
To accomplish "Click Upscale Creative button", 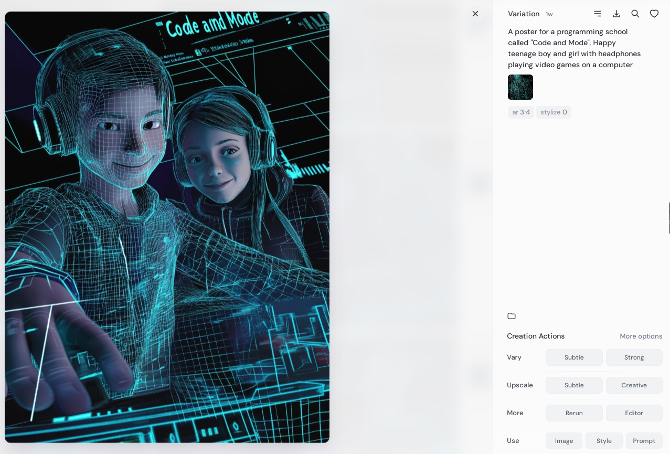I will pos(634,385).
